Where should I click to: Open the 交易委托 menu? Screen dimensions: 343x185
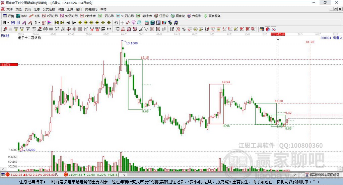coord(91,9)
